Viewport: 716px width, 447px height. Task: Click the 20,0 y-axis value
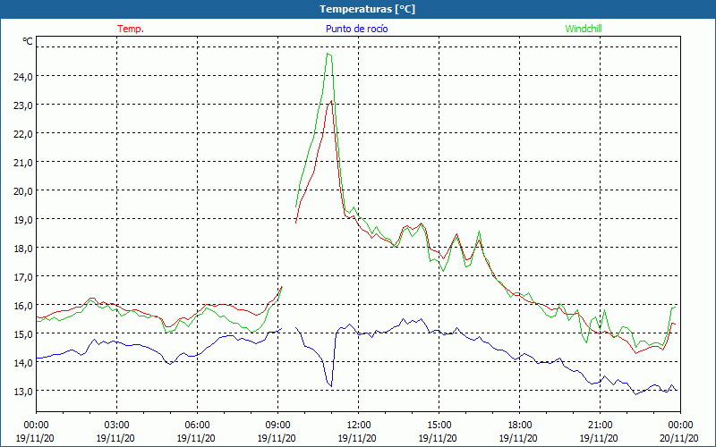click(x=23, y=191)
